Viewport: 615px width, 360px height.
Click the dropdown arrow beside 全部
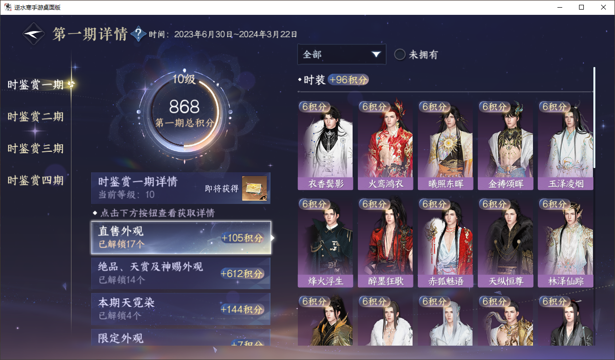tap(376, 55)
